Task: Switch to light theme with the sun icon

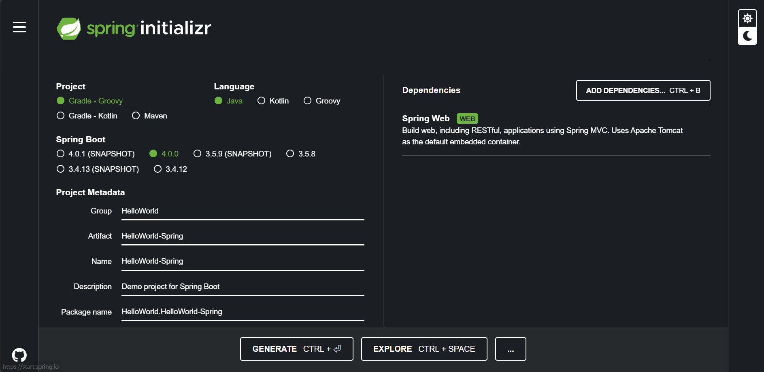Action: 747,17
